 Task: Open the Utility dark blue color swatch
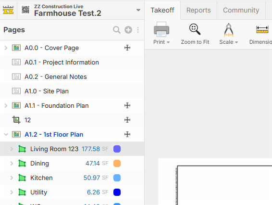[x=117, y=192]
